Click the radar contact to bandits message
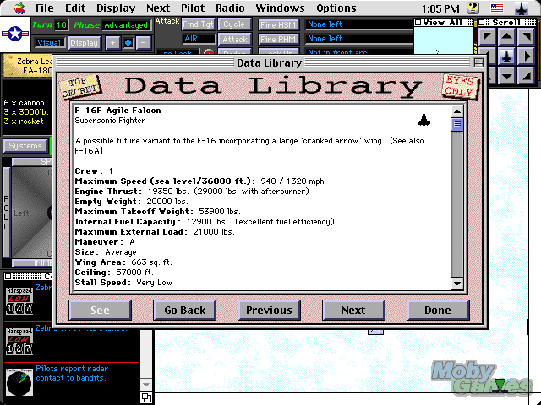The height and width of the screenshot is (405, 541). tap(72, 373)
